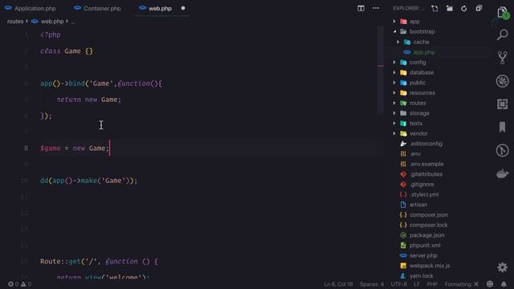Open the editor More Actions ellipsis
The width and height of the screenshot is (514, 289).
[376, 9]
